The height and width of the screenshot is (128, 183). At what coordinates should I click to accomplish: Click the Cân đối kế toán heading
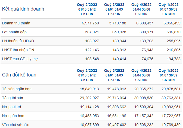[19, 75]
